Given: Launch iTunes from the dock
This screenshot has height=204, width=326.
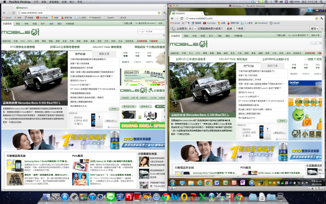Looking at the screenshot, I should [x=92, y=197].
